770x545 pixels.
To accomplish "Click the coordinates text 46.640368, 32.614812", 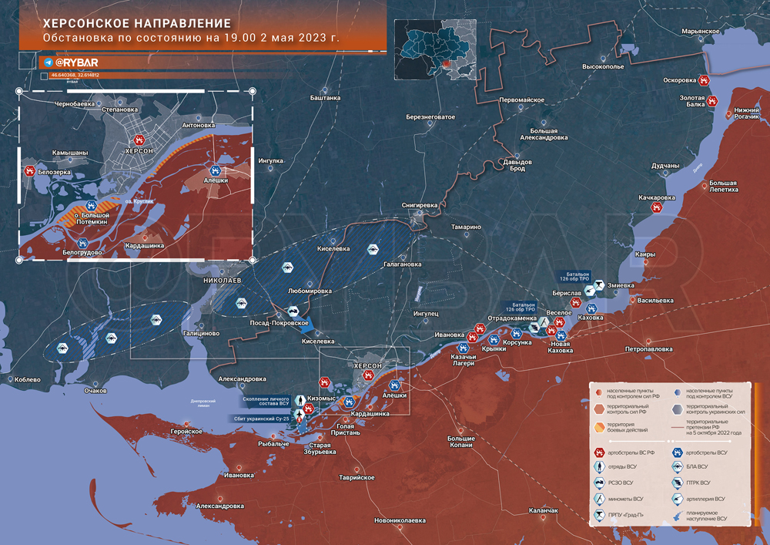I will coord(75,76).
